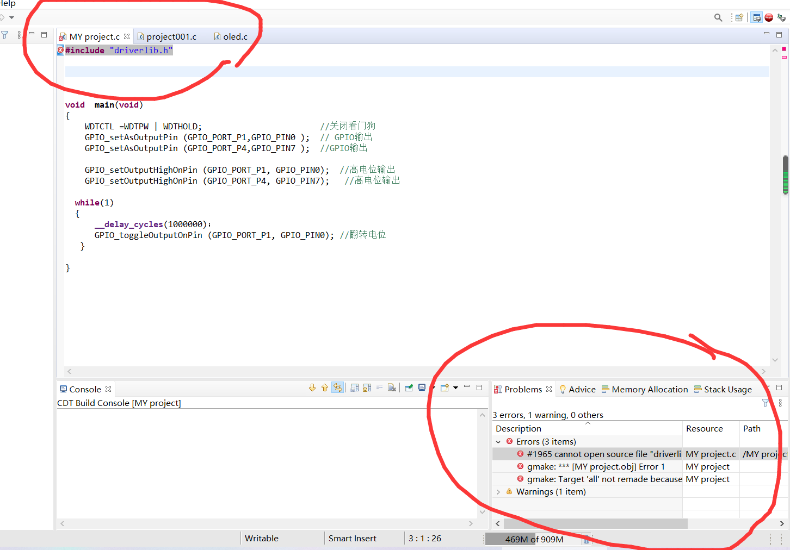Clear Console using the clear icon
Image resolution: width=790 pixels, height=550 pixels.
pyautogui.click(x=392, y=387)
